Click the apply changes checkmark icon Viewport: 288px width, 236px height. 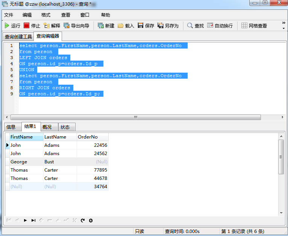(66, 220)
